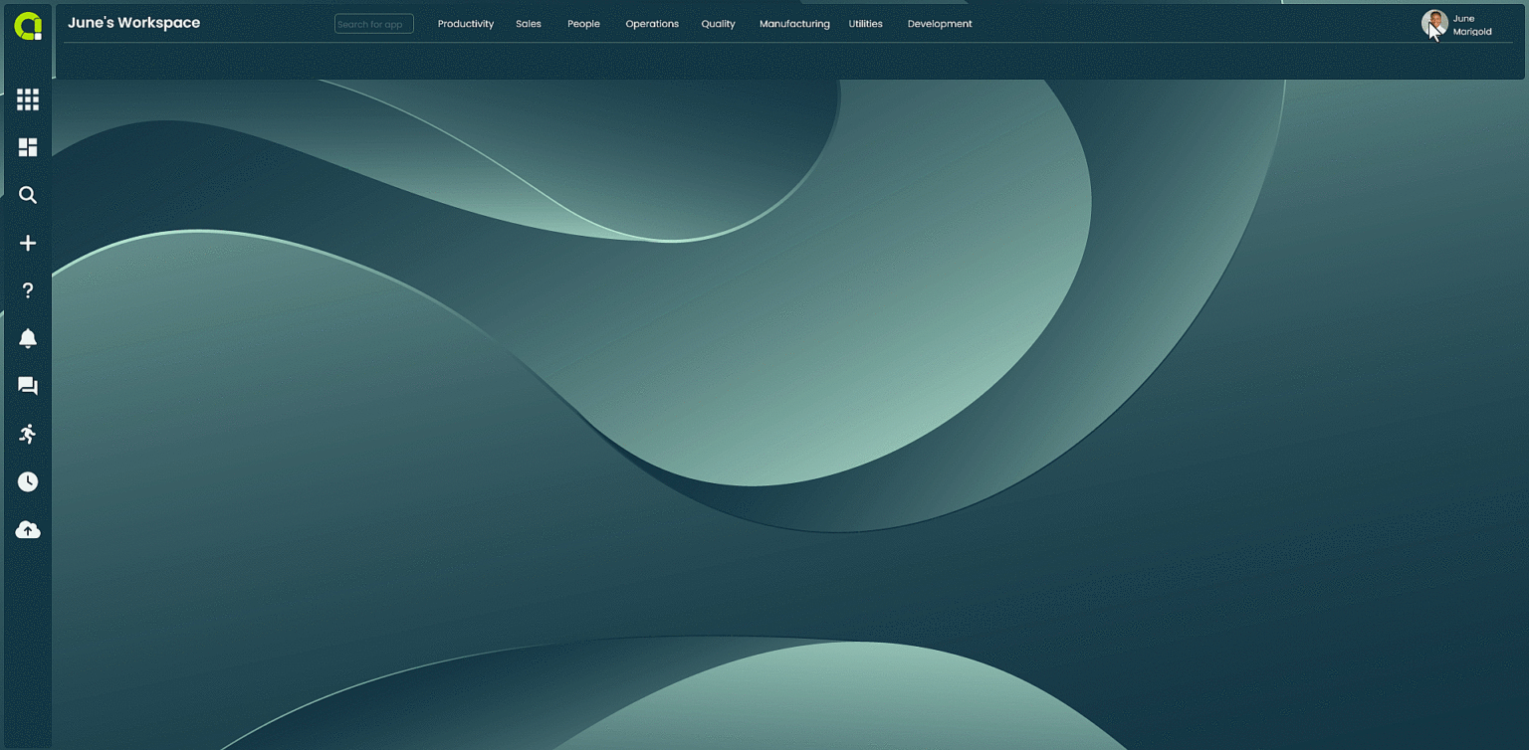The width and height of the screenshot is (1529, 750).
Task: Click the cloud upload icon
Action: (28, 530)
